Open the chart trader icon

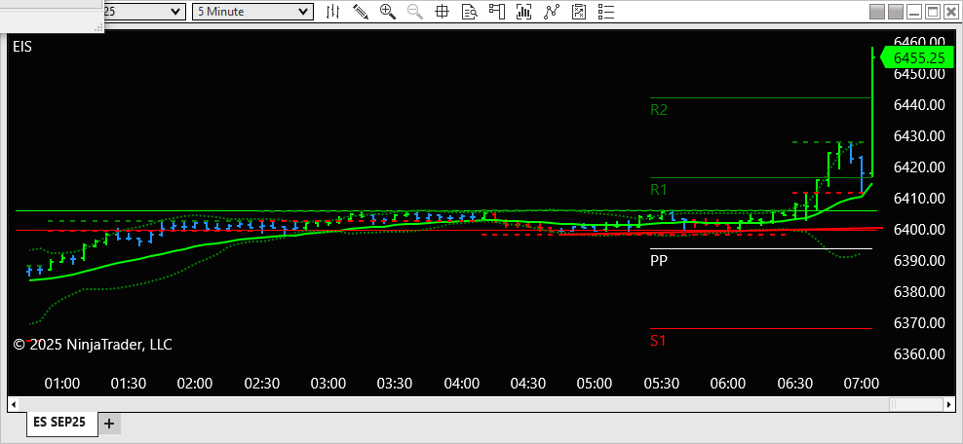click(496, 11)
